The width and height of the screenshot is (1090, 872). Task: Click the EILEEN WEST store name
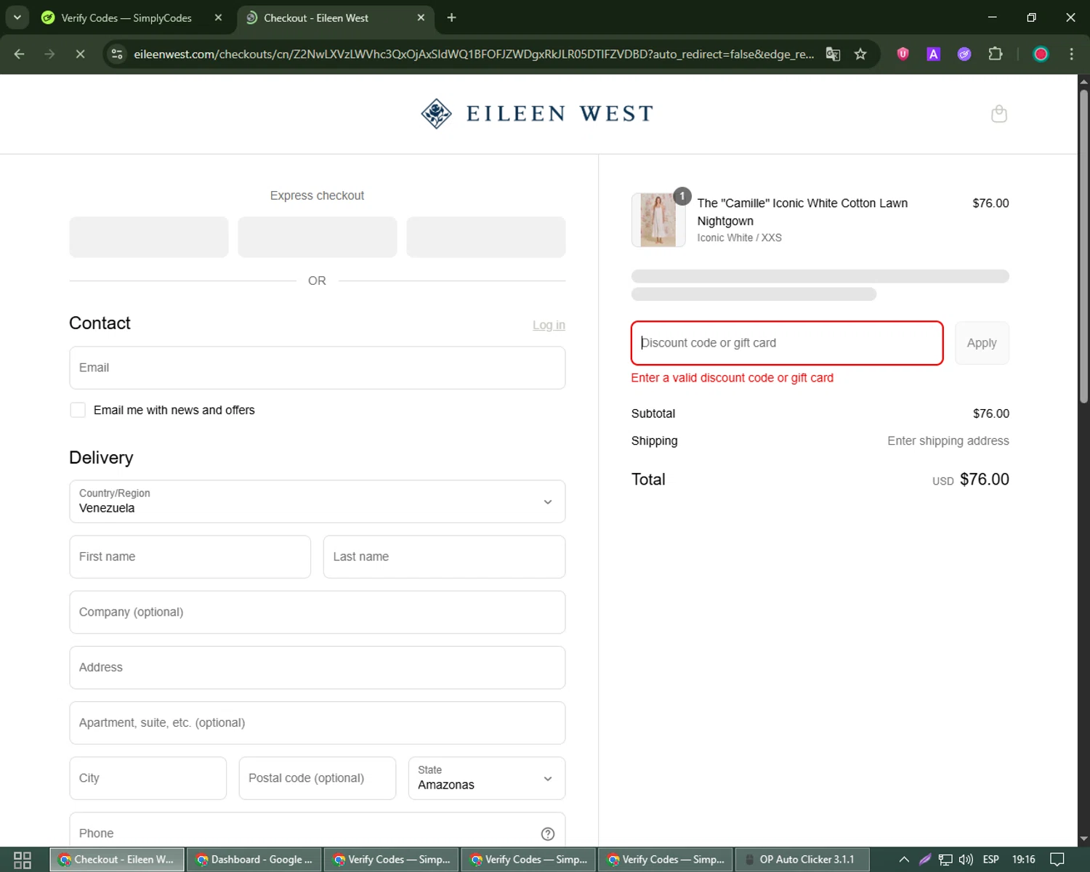pos(560,113)
